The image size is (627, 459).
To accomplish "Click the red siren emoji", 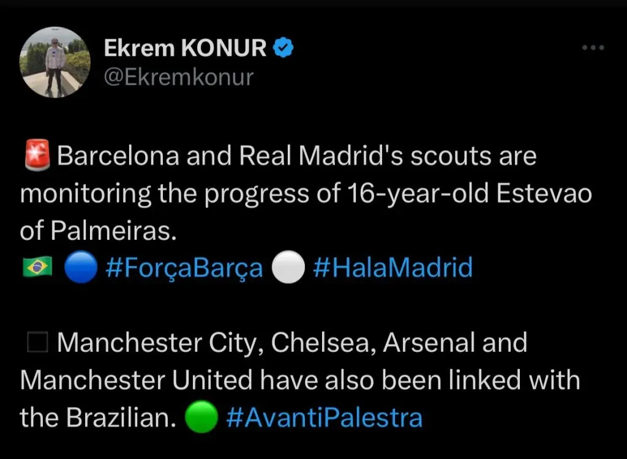I will [x=36, y=157].
